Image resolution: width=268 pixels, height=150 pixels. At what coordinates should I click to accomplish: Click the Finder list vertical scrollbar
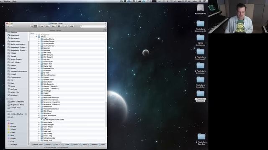(x=106, y=114)
